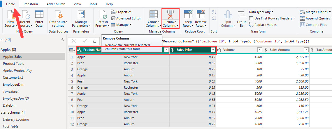Collapse the Apples [8] group
Screen dimensions: 332x129
coord(8,50)
